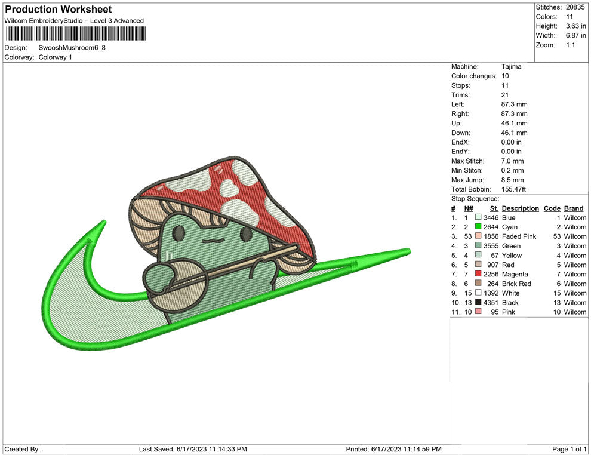This screenshot has width=591, height=455.
Task: Click the Colors value 11
Action: [569, 17]
